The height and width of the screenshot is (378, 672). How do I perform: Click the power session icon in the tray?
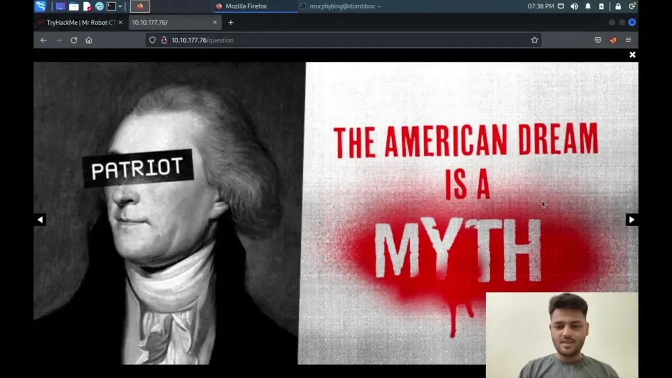[x=632, y=6]
